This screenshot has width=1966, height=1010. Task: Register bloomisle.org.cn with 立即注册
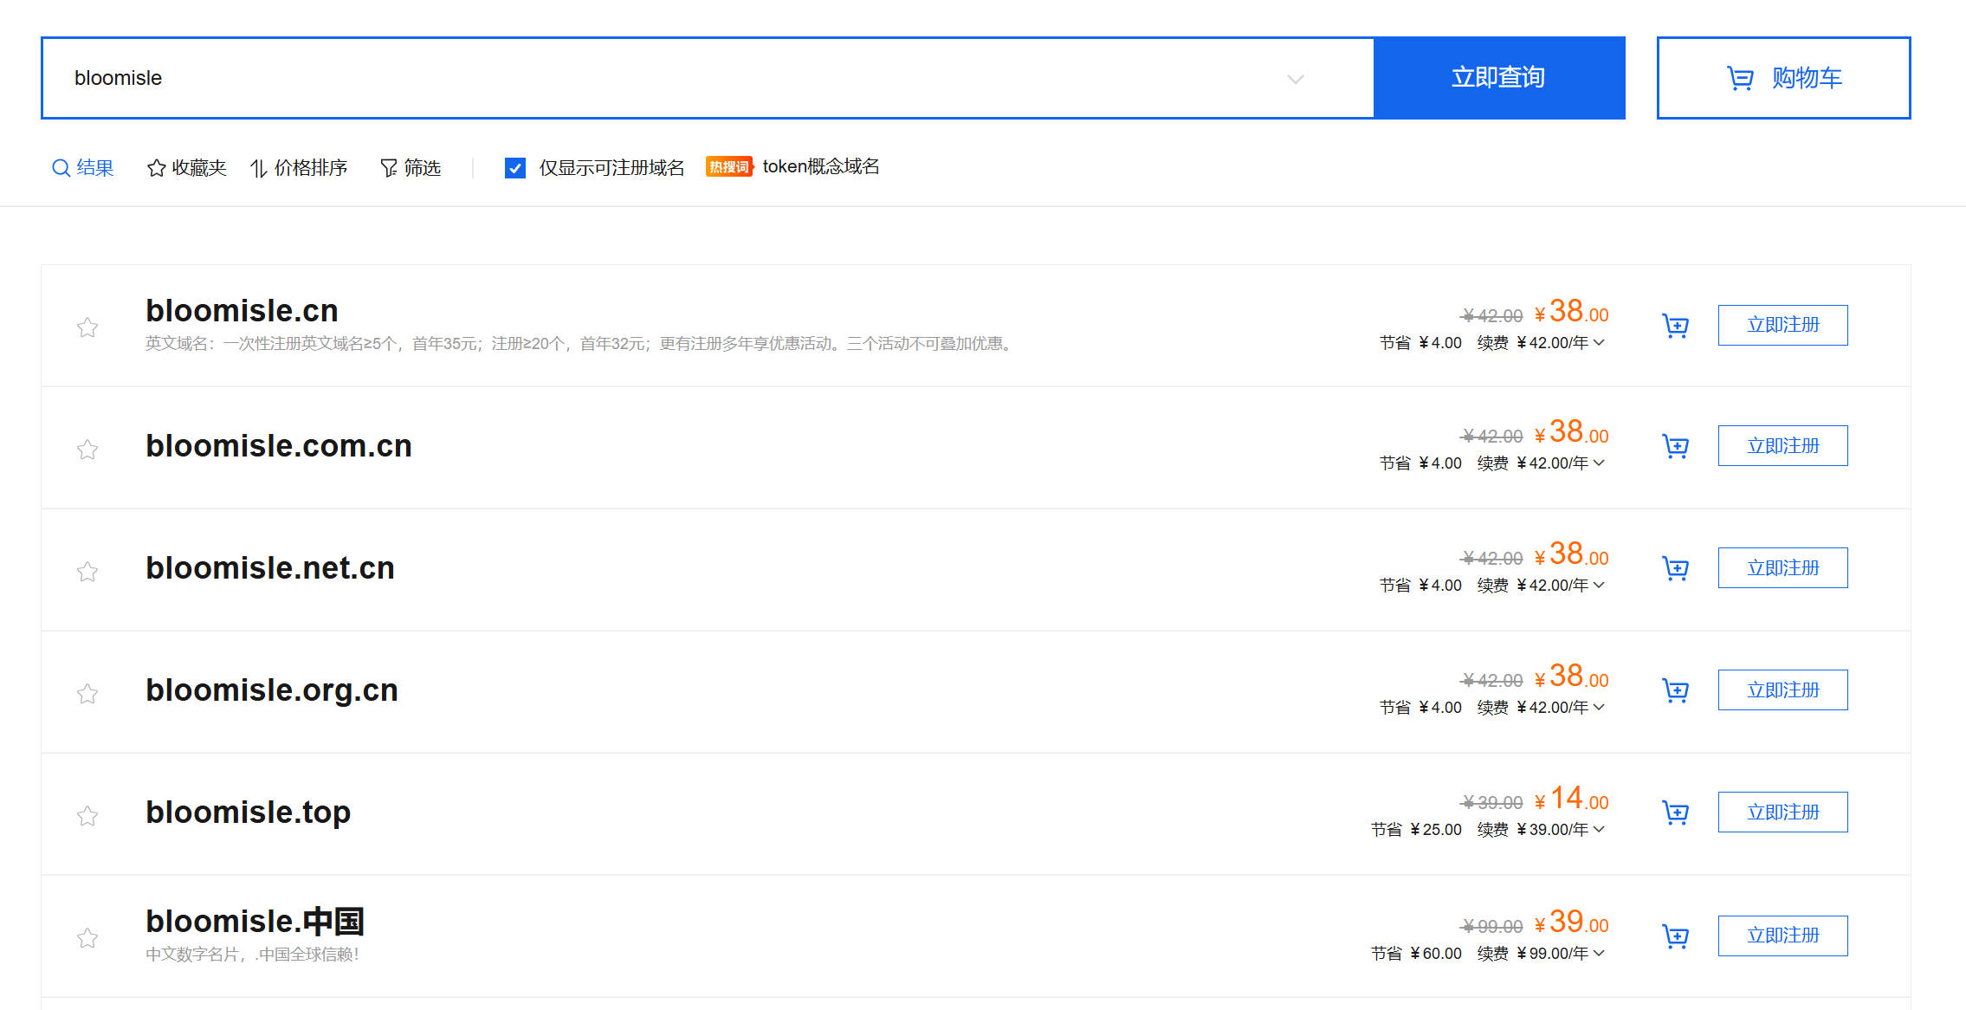click(x=1782, y=690)
